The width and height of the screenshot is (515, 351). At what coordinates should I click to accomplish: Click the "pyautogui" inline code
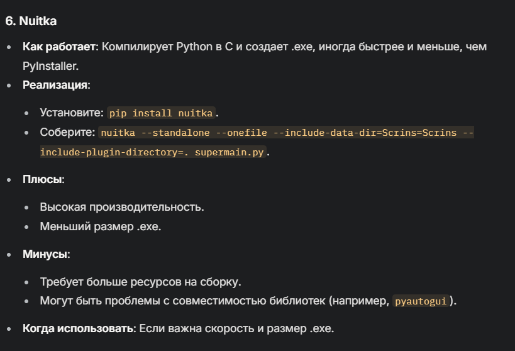[421, 301]
